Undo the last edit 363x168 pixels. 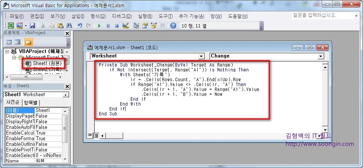[x=80, y=26]
